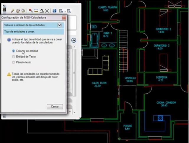189x143 pixels.
Task: Select the 'VESTIBULO' label
Action: click(130, 78)
